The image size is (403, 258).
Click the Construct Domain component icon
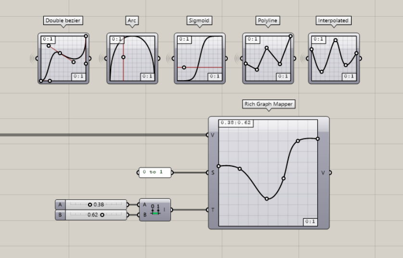point(154,209)
